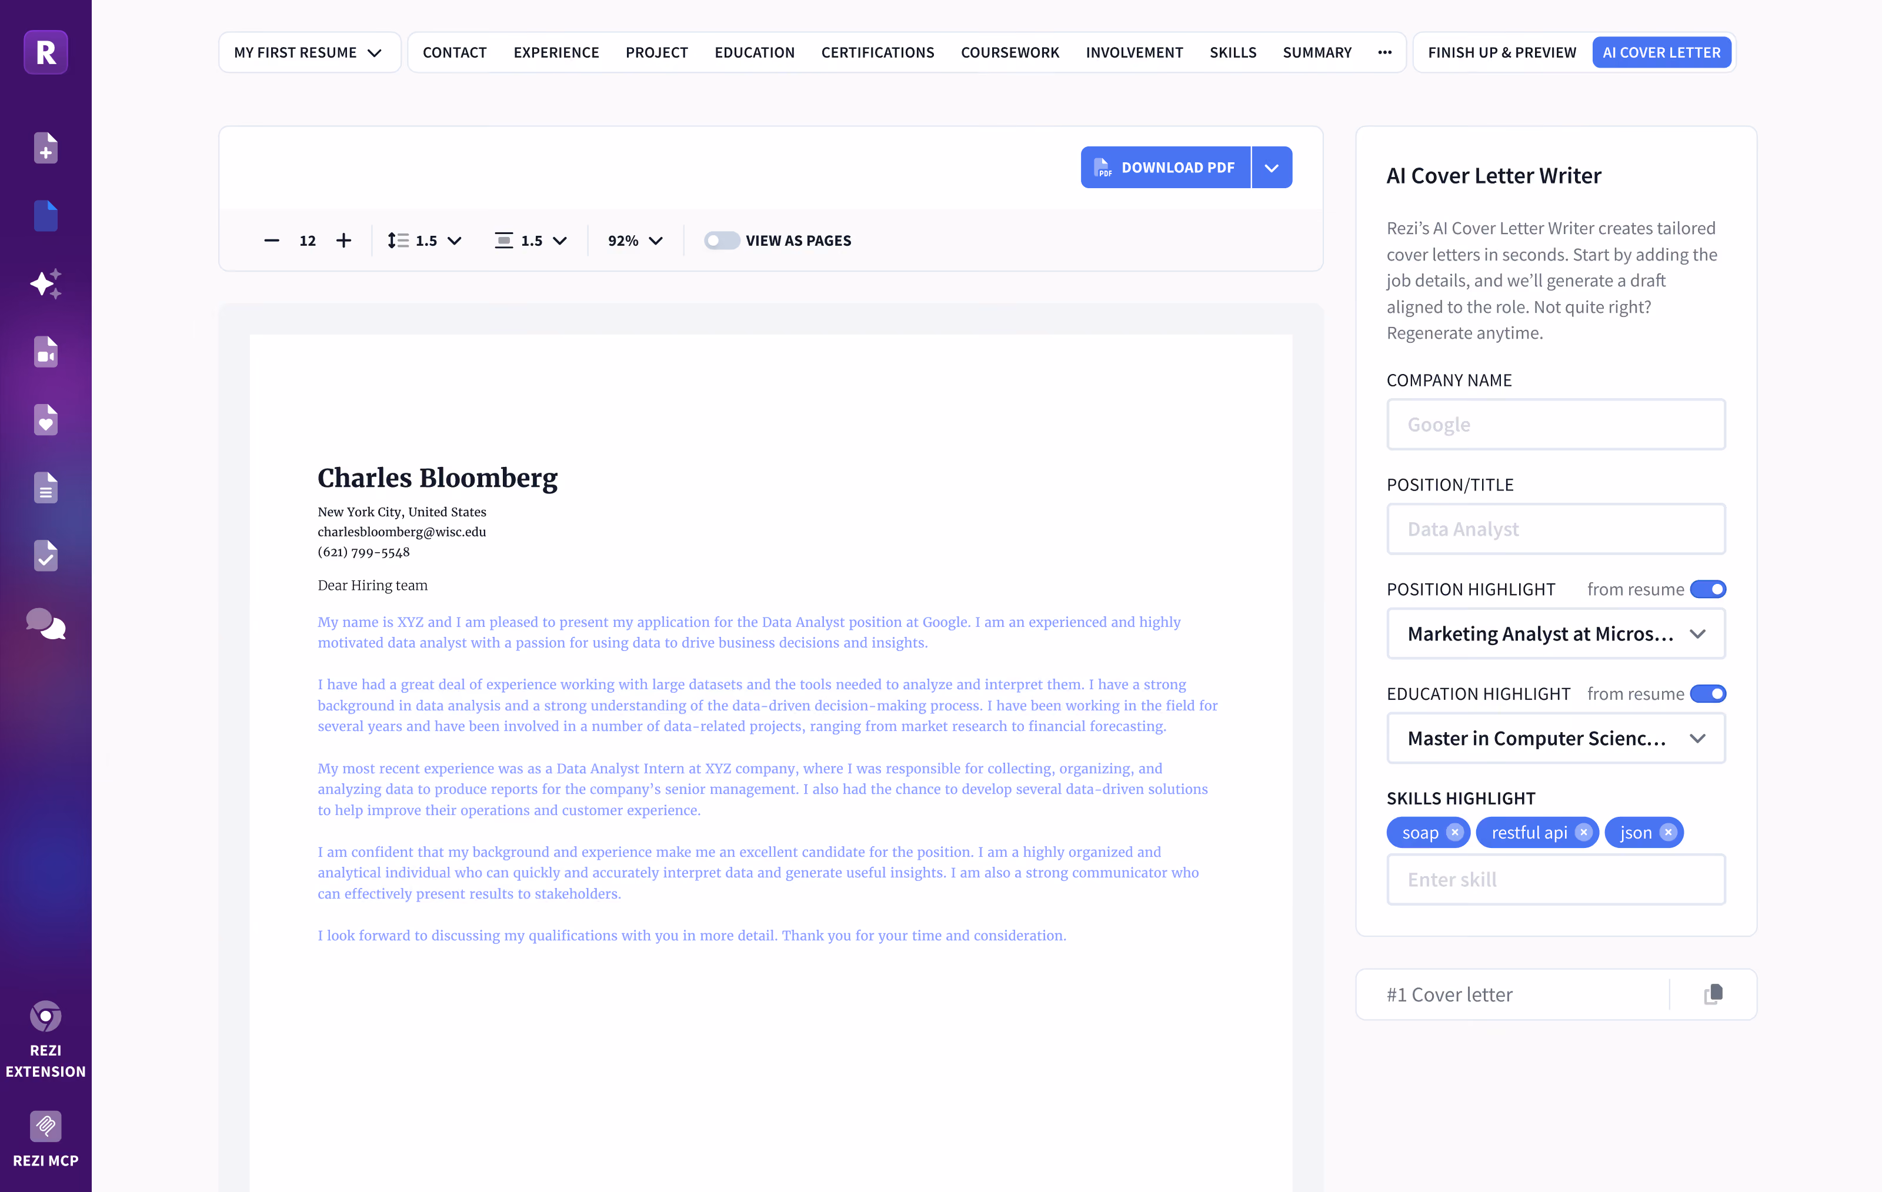This screenshot has height=1192, width=1882.
Task: Open the line height 1.5 dropdown
Action: pos(439,241)
